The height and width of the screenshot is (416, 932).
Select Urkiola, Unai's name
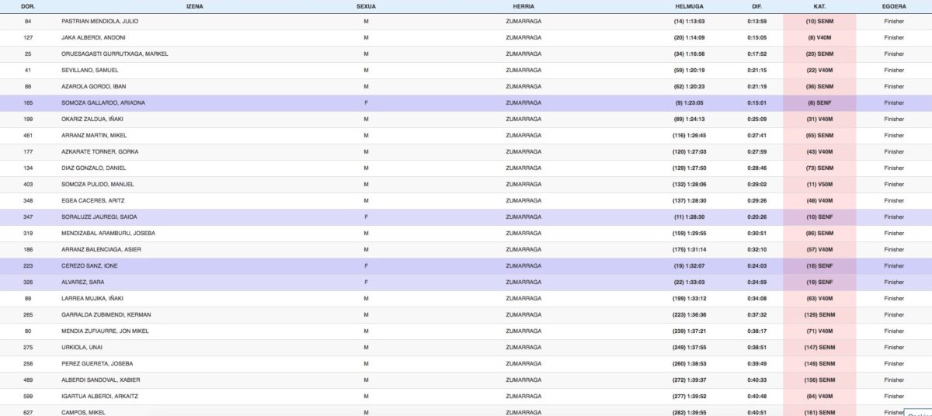pyautogui.click(x=82, y=348)
